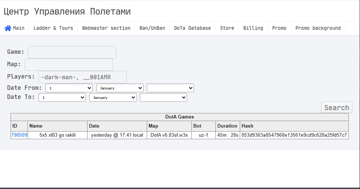
Task: Open the Store menu item
Action: coord(227,28)
